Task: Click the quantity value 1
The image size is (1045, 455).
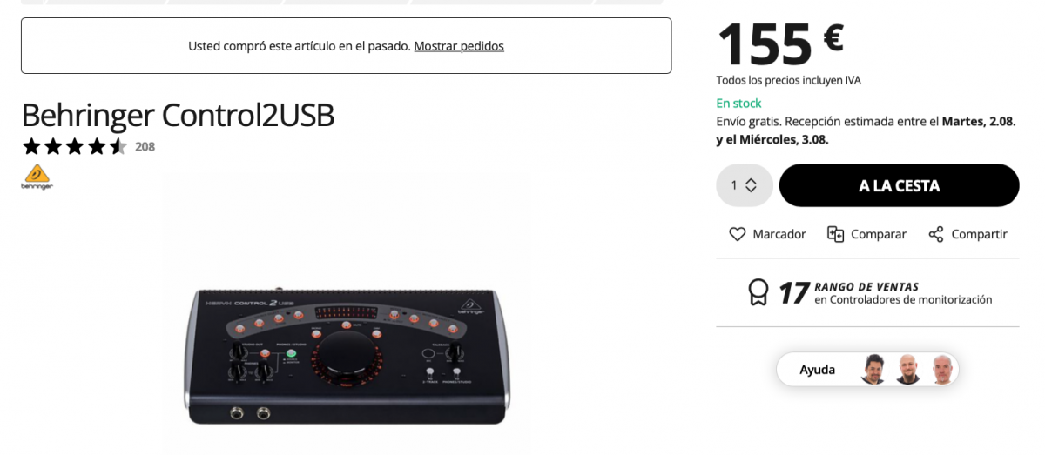Action: click(734, 185)
